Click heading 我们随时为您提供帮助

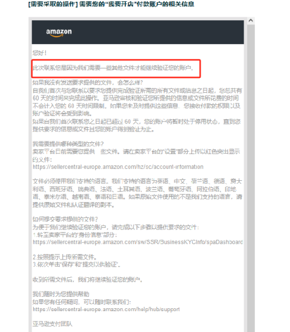[61, 294]
